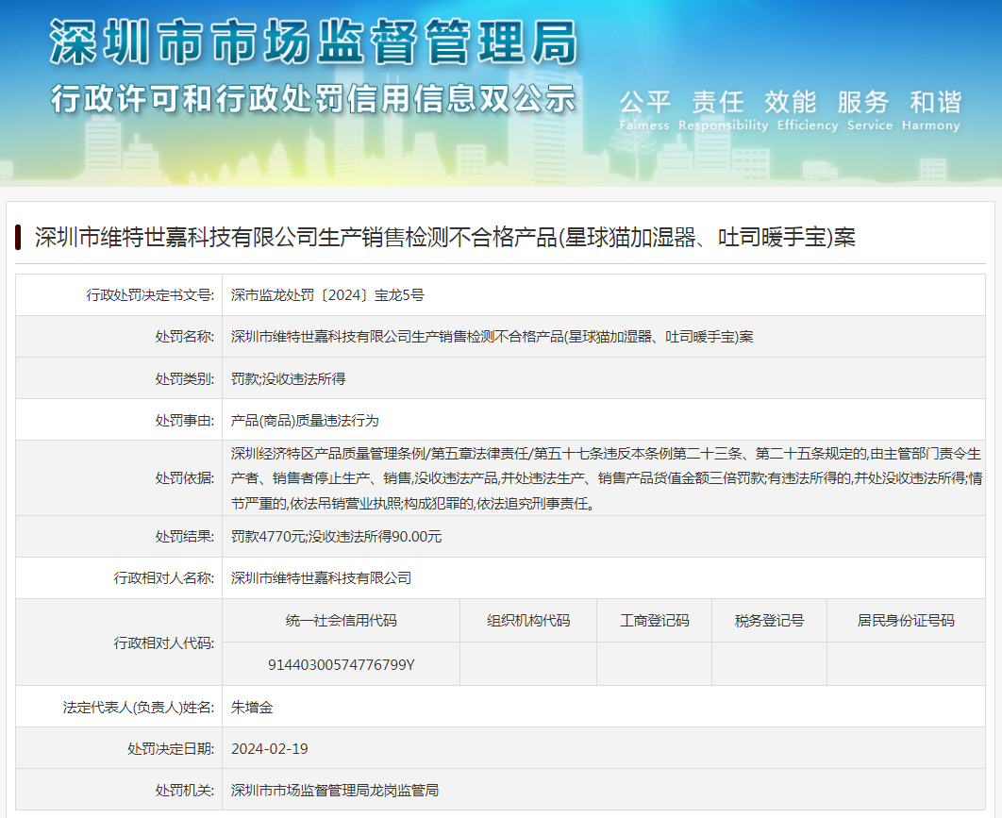Click the value 罚款;没收违法所得
The image size is (1002, 818).
click(288, 379)
